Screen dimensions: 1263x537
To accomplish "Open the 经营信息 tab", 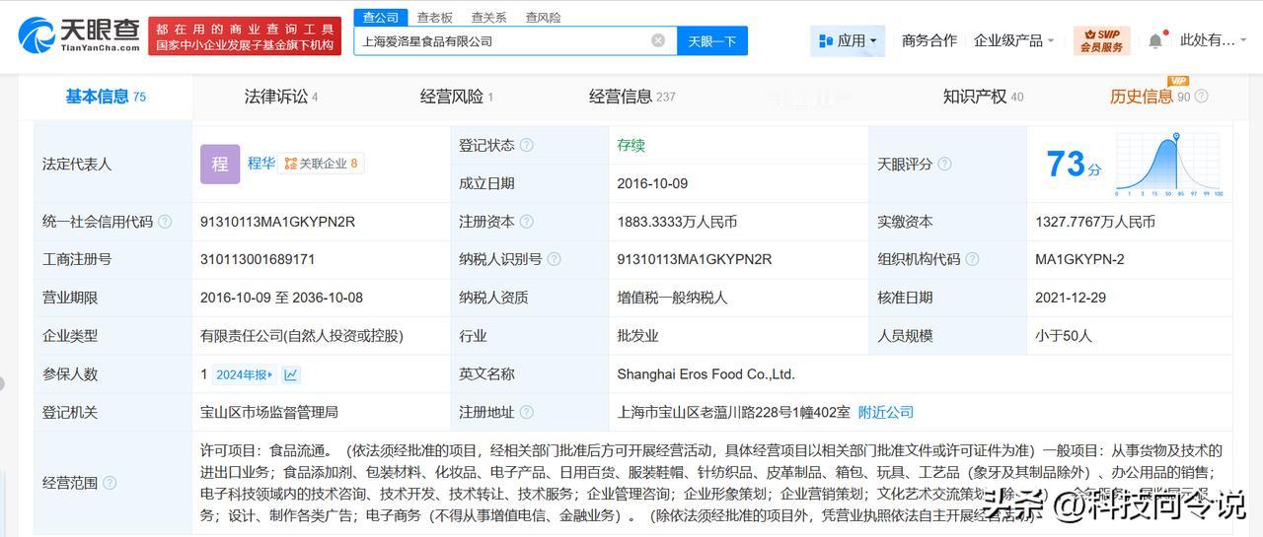I will tap(632, 97).
